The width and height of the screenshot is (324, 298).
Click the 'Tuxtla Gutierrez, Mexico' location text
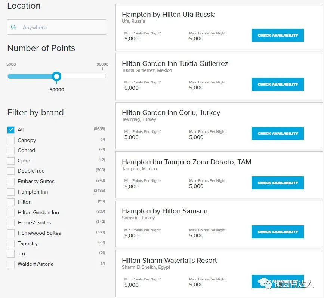tap(147, 70)
